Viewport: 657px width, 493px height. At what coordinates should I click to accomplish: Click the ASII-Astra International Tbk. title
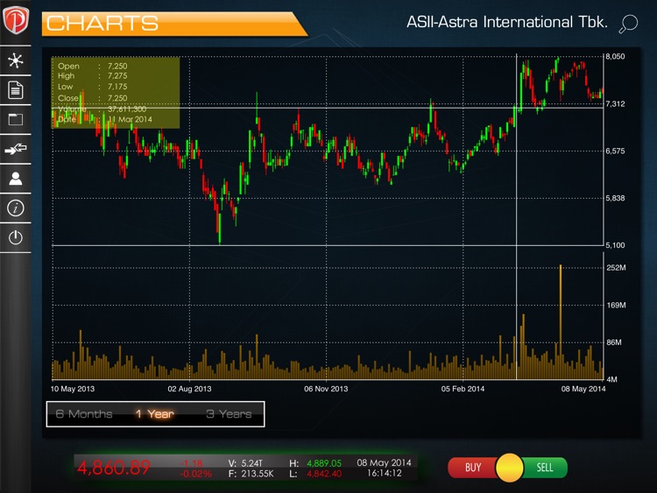coord(507,22)
